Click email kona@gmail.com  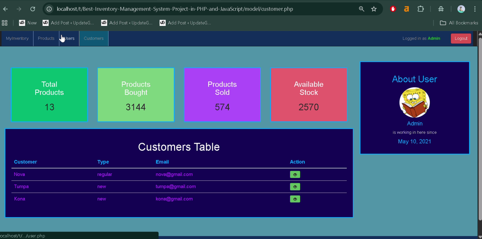click(174, 199)
